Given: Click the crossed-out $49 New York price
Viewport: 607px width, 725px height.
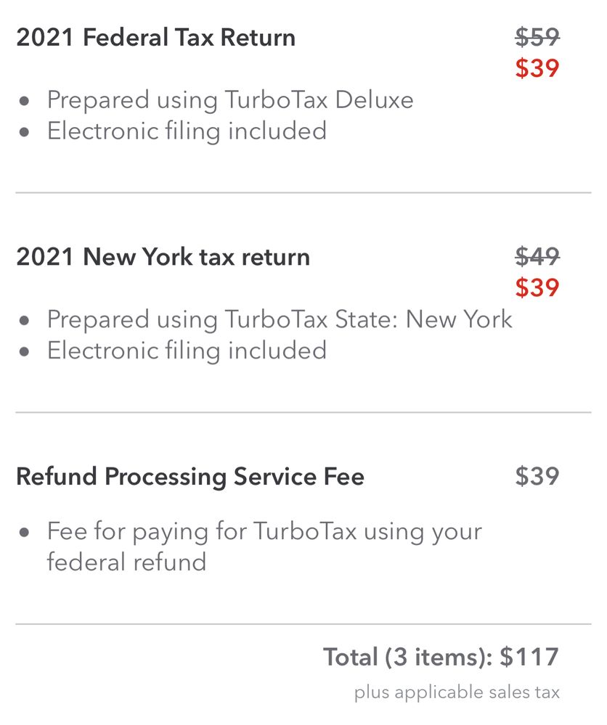Looking at the screenshot, I should point(537,256).
